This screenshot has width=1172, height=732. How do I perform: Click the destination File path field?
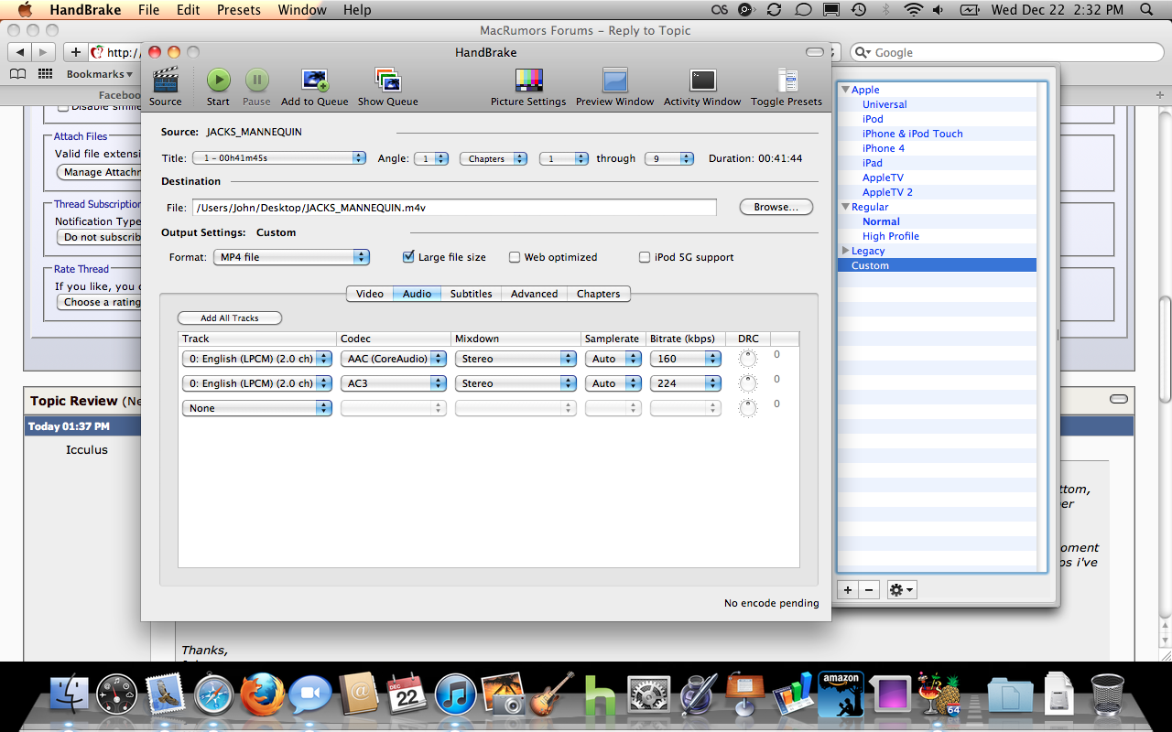point(454,208)
